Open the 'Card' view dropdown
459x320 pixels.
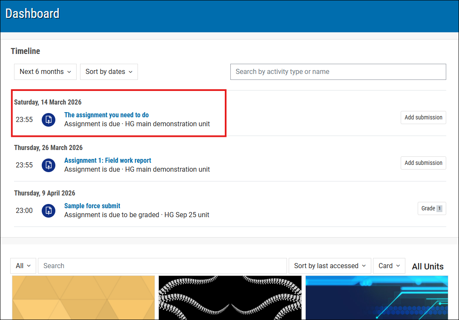[x=389, y=266]
